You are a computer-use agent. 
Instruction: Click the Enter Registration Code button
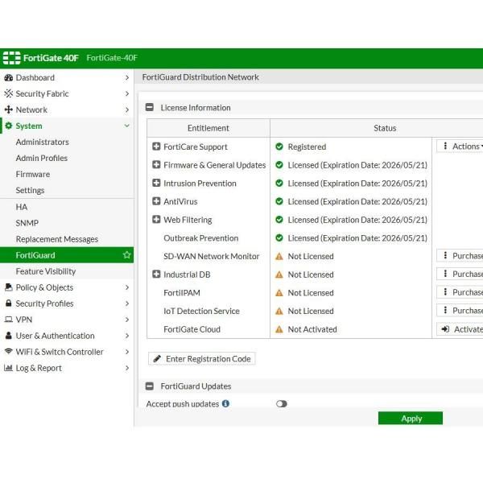pyautogui.click(x=202, y=359)
